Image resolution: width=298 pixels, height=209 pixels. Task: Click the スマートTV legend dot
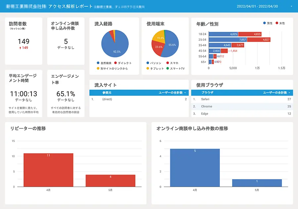(x=168, y=69)
